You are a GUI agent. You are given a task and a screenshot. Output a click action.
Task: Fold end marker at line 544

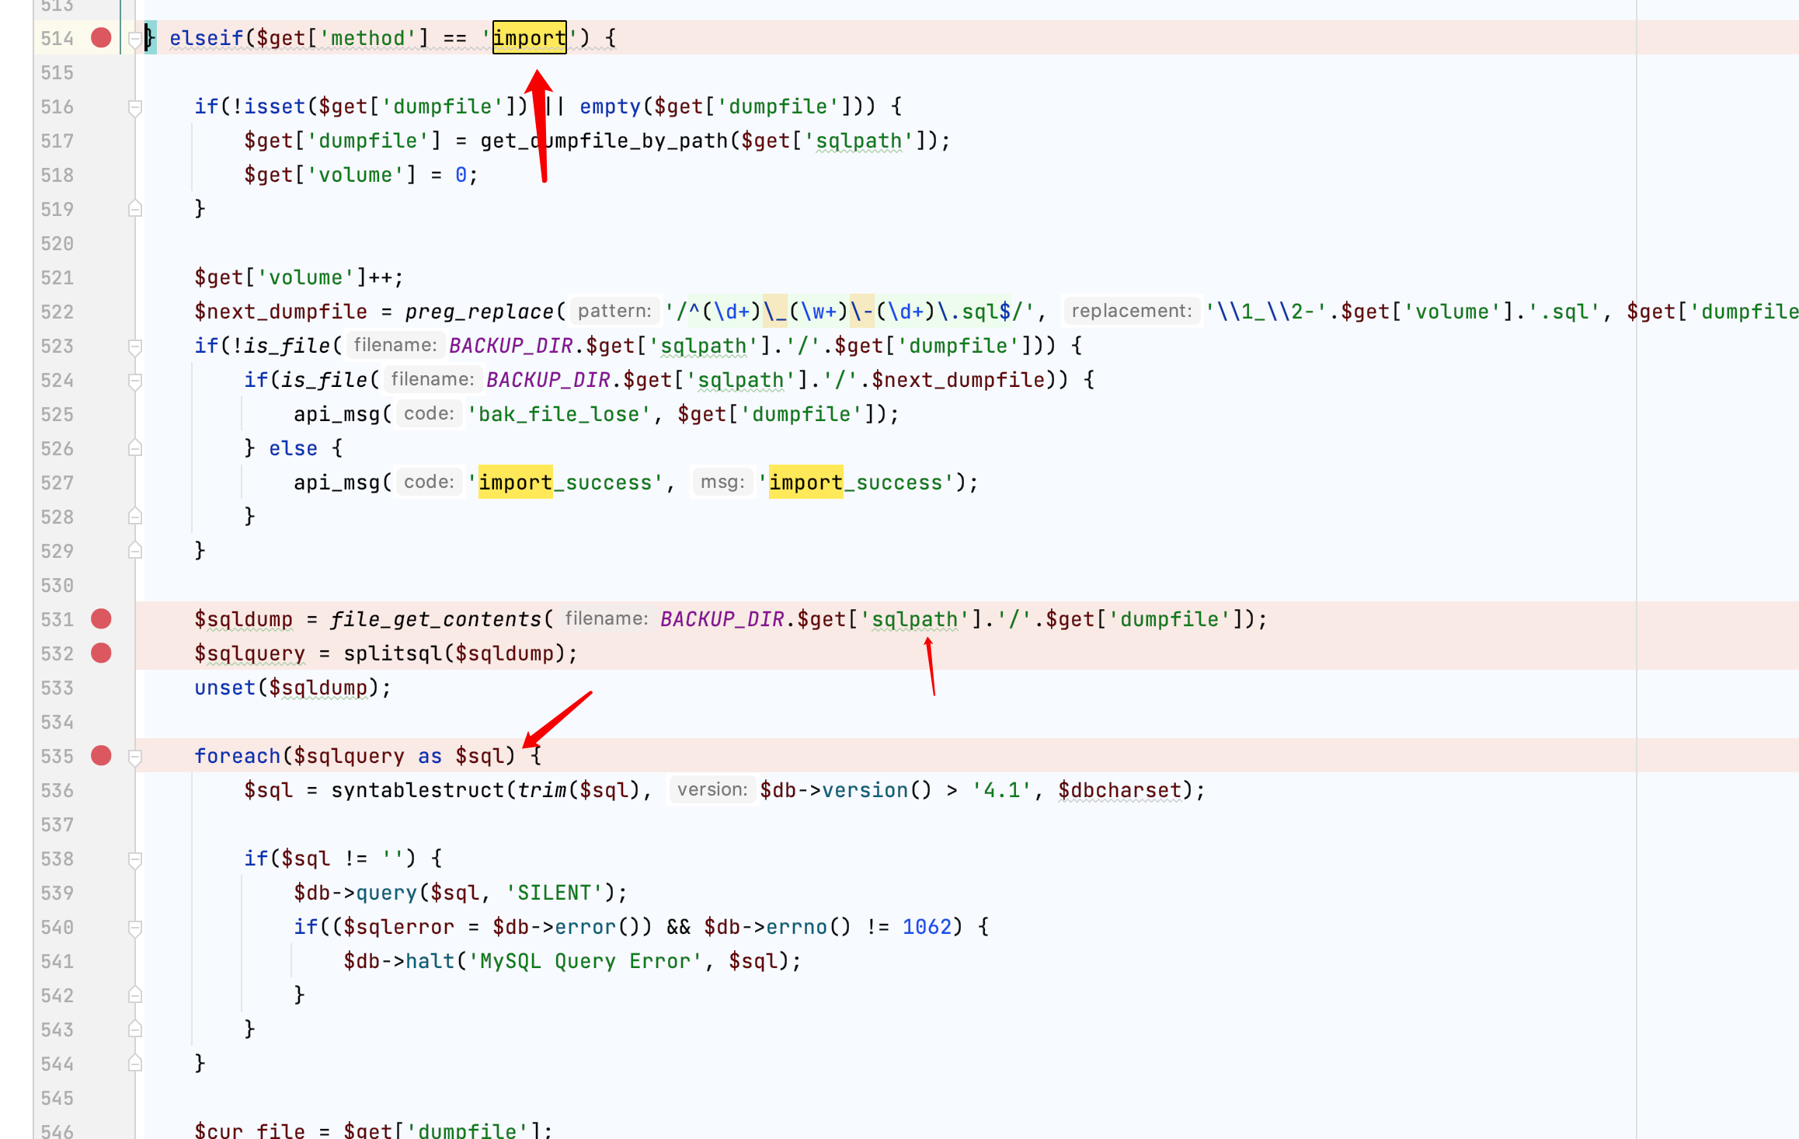(134, 1064)
